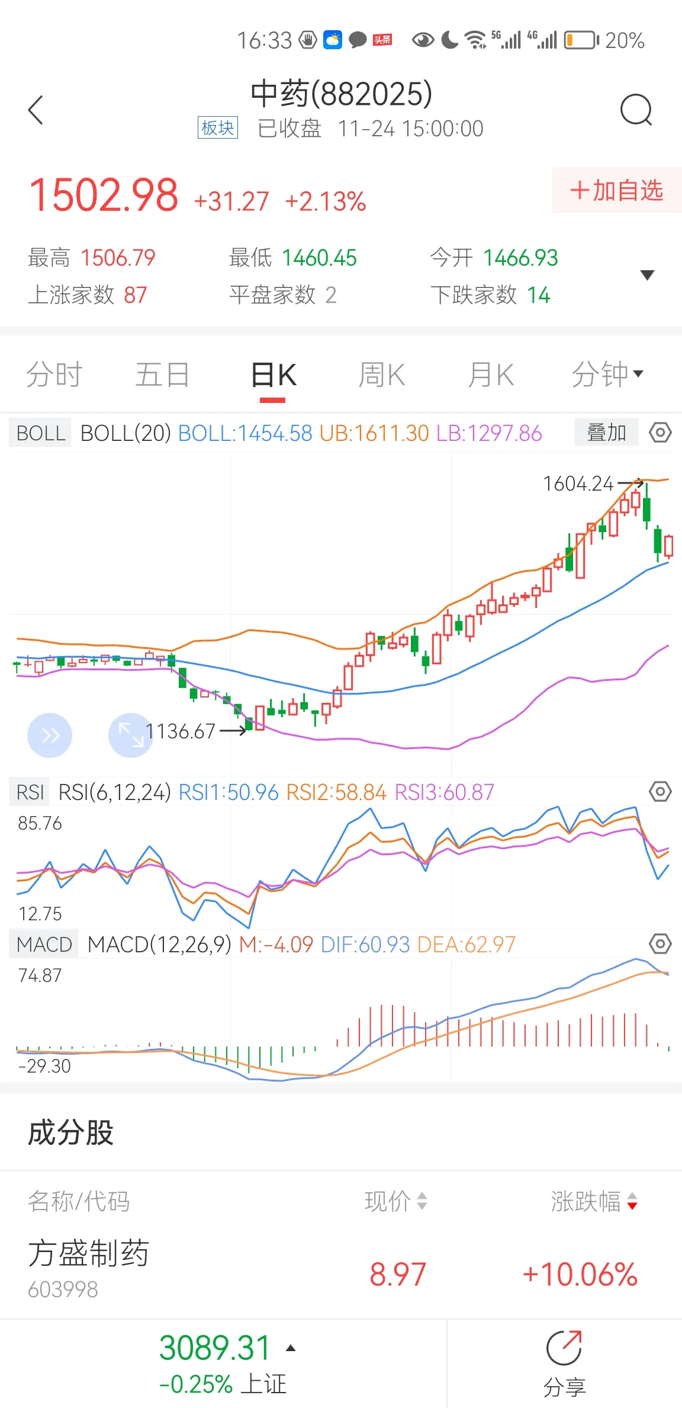Tap the double-arrow fast forward chart button
Image resolution: width=682 pixels, height=1408 pixels.
click(50, 735)
